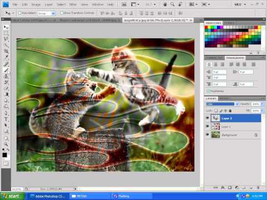The height and width of the screenshot is (200, 267).
Task: Click the black foreground color box
Action: click(4, 155)
